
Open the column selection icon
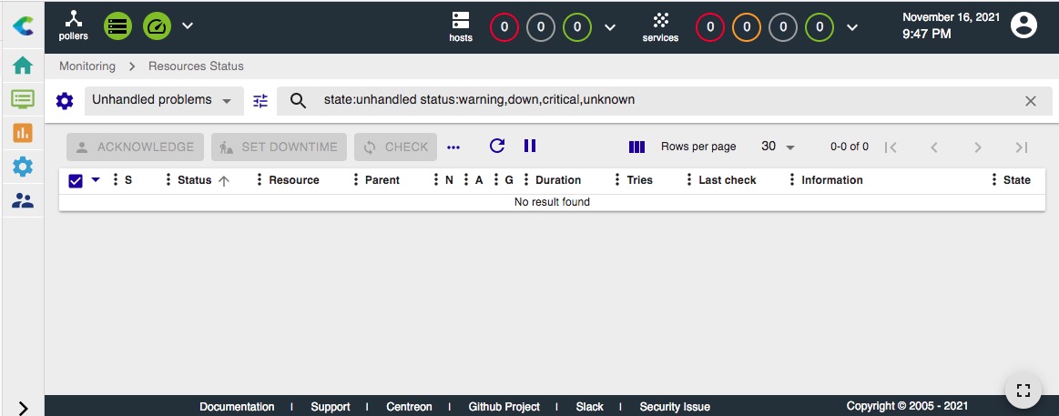637,147
